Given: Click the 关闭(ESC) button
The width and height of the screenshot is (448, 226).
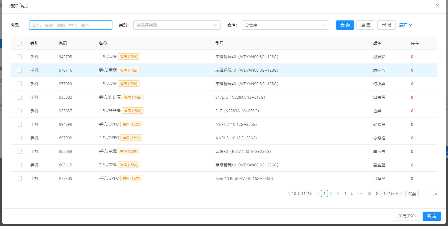Looking at the screenshot, I should 407,216.
